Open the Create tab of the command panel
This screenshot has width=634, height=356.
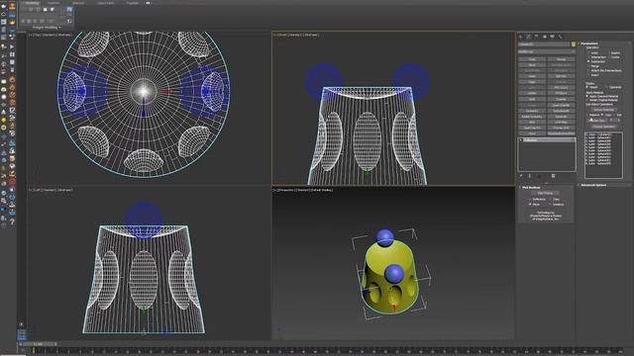coord(520,37)
